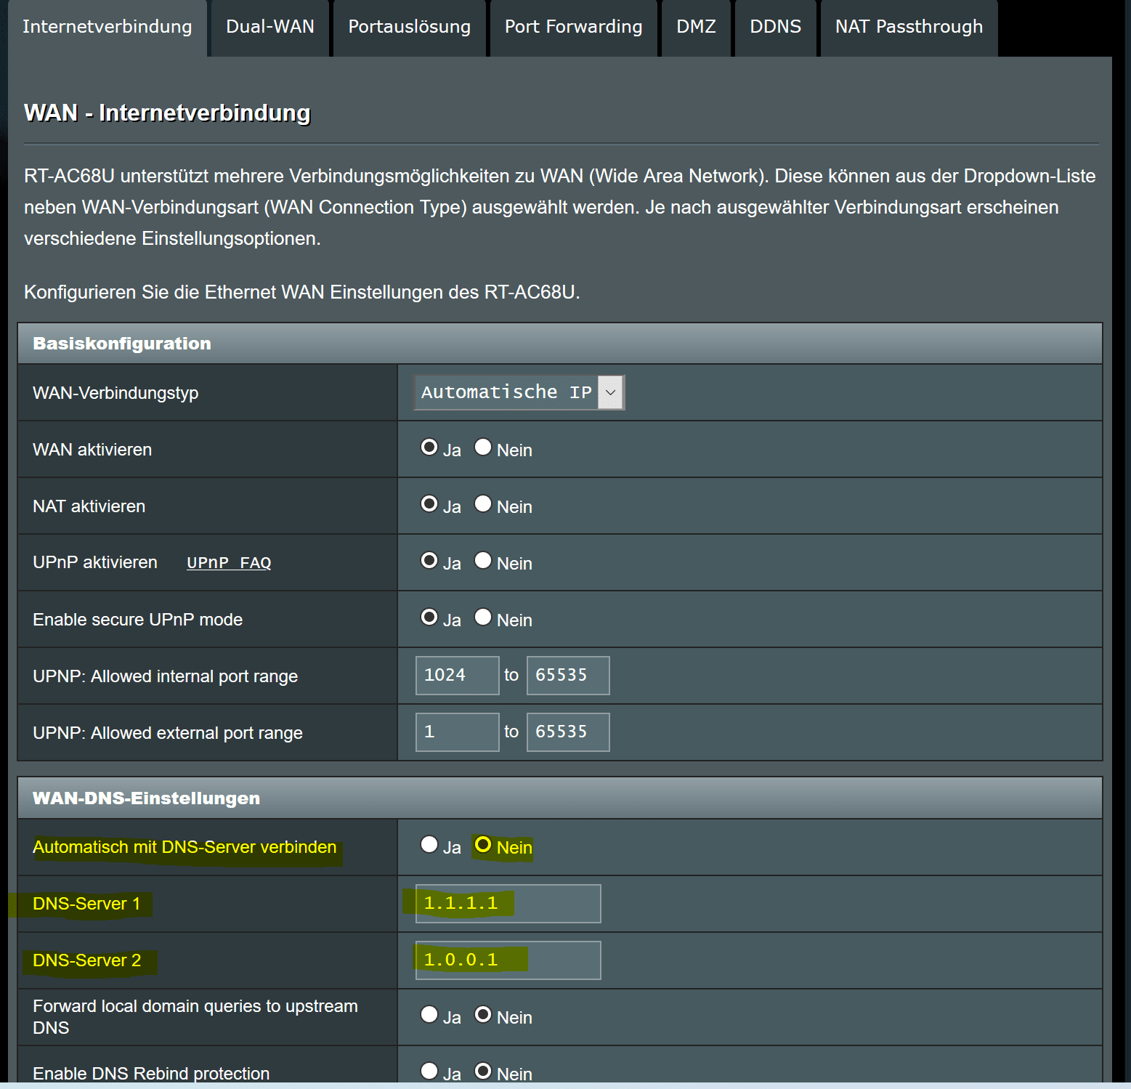Select Nein for WAN aktivieren
This screenshot has width=1131, height=1089.
click(x=483, y=447)
